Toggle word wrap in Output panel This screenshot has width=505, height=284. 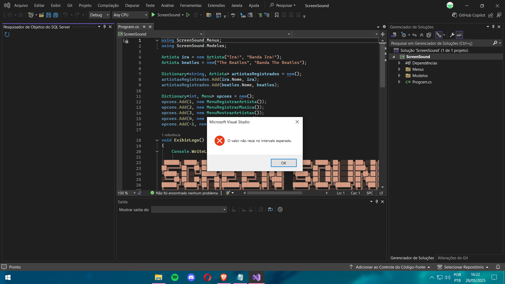tap(270, 210)
